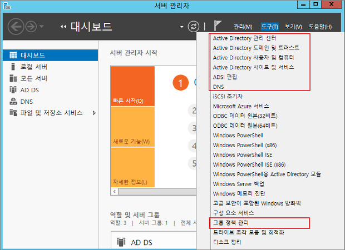Viewport: 345px width, 250px height.
Task: Select AD DS in the sidebar
Action: tap(51, 90)
